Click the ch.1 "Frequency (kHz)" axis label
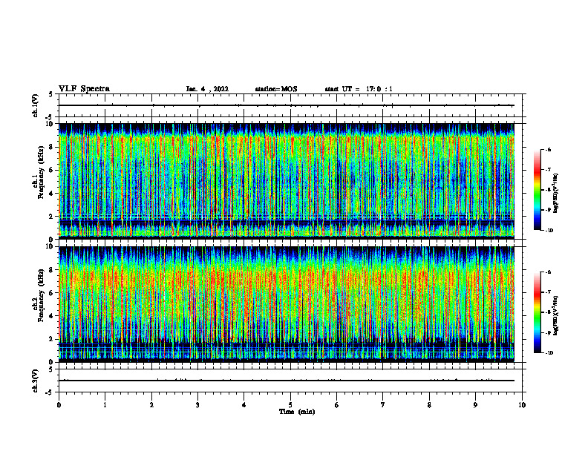 click(41, 173)
